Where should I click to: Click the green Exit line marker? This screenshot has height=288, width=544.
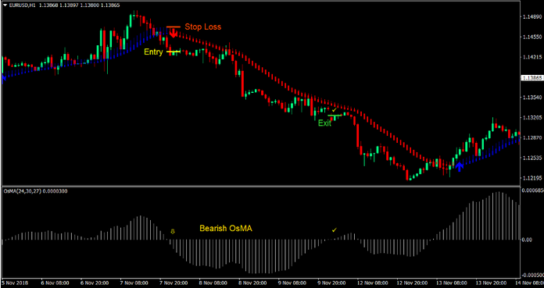coord(335,115)
